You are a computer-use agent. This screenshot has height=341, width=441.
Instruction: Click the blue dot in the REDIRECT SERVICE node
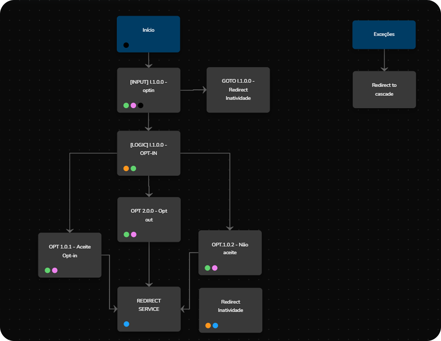pyautogui.click(x=126, y=324)
